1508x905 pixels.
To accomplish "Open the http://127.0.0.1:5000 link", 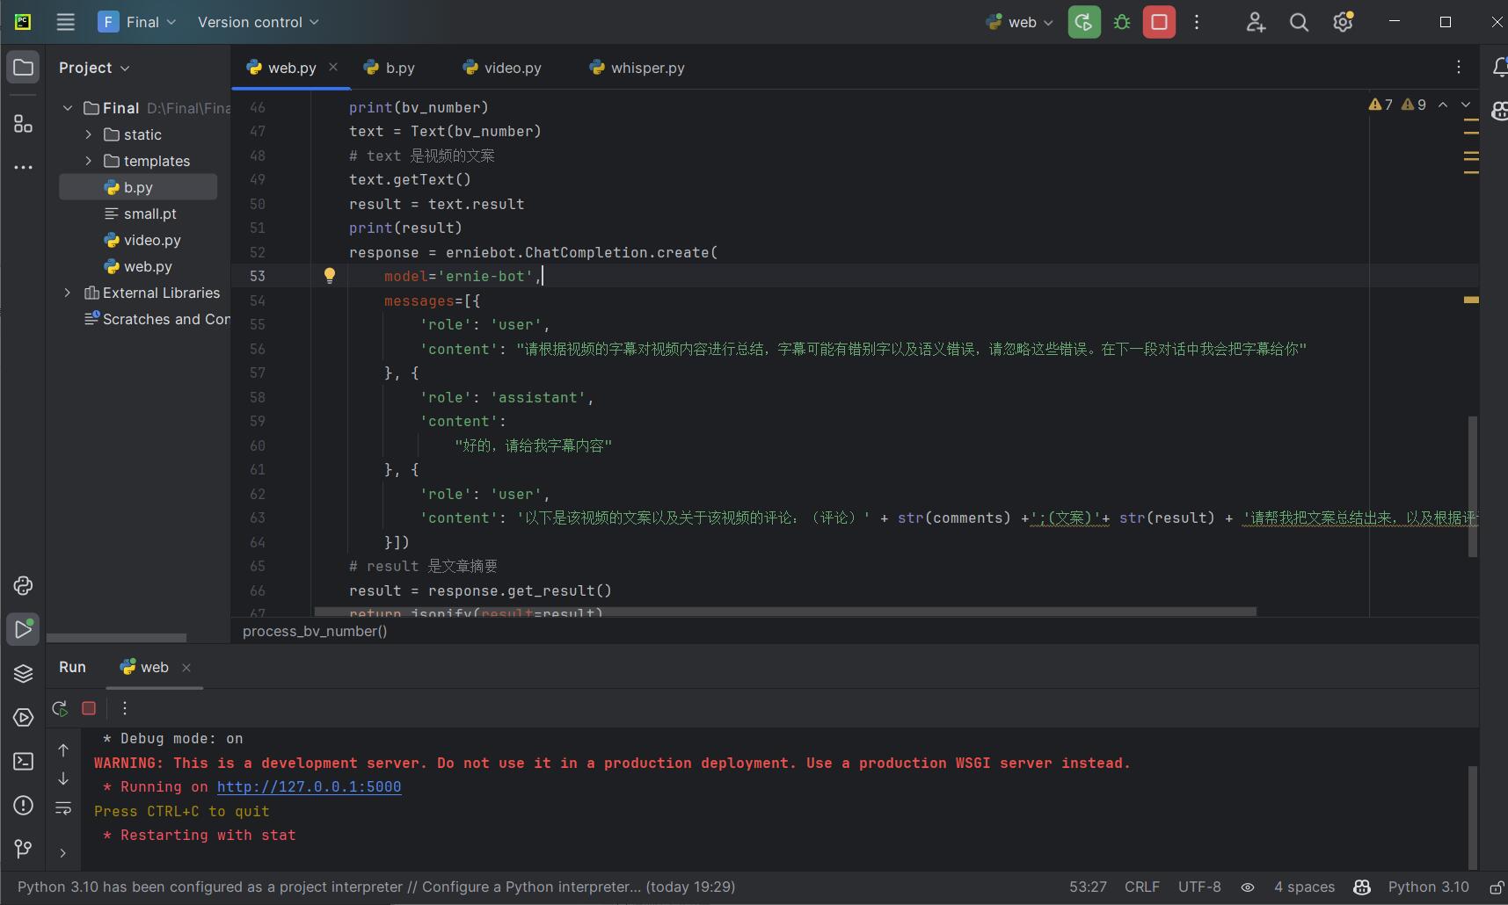I will pos(309,787).
